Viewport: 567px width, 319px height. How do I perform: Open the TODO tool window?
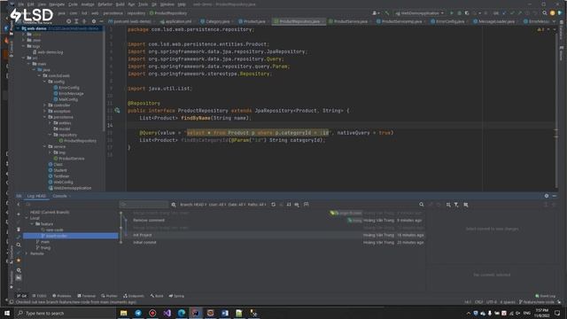tap(39, 296)
